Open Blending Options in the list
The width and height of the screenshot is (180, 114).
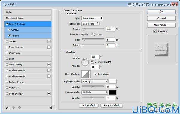[x=28, y=18]
